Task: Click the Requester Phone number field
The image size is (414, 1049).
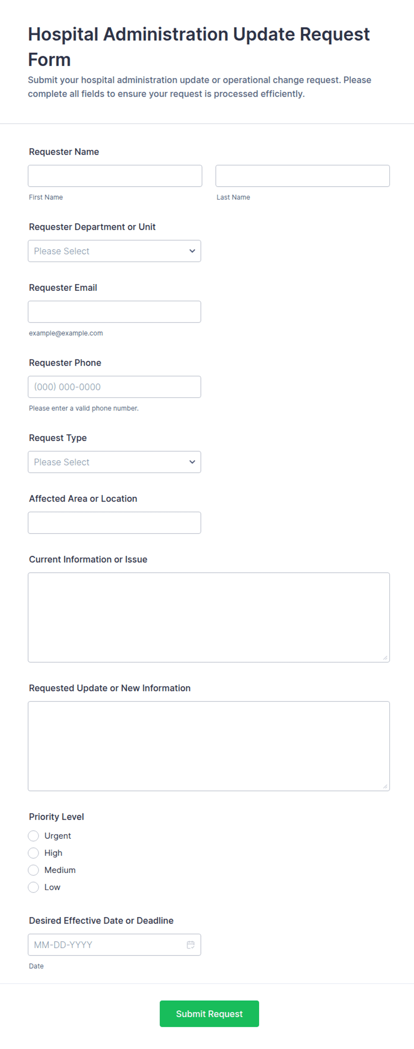Action: (114, 387)
